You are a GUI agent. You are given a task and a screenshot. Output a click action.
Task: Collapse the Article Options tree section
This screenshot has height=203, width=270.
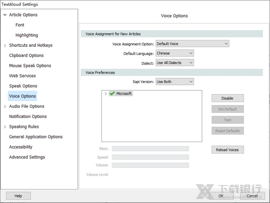[x=5, y=15]
